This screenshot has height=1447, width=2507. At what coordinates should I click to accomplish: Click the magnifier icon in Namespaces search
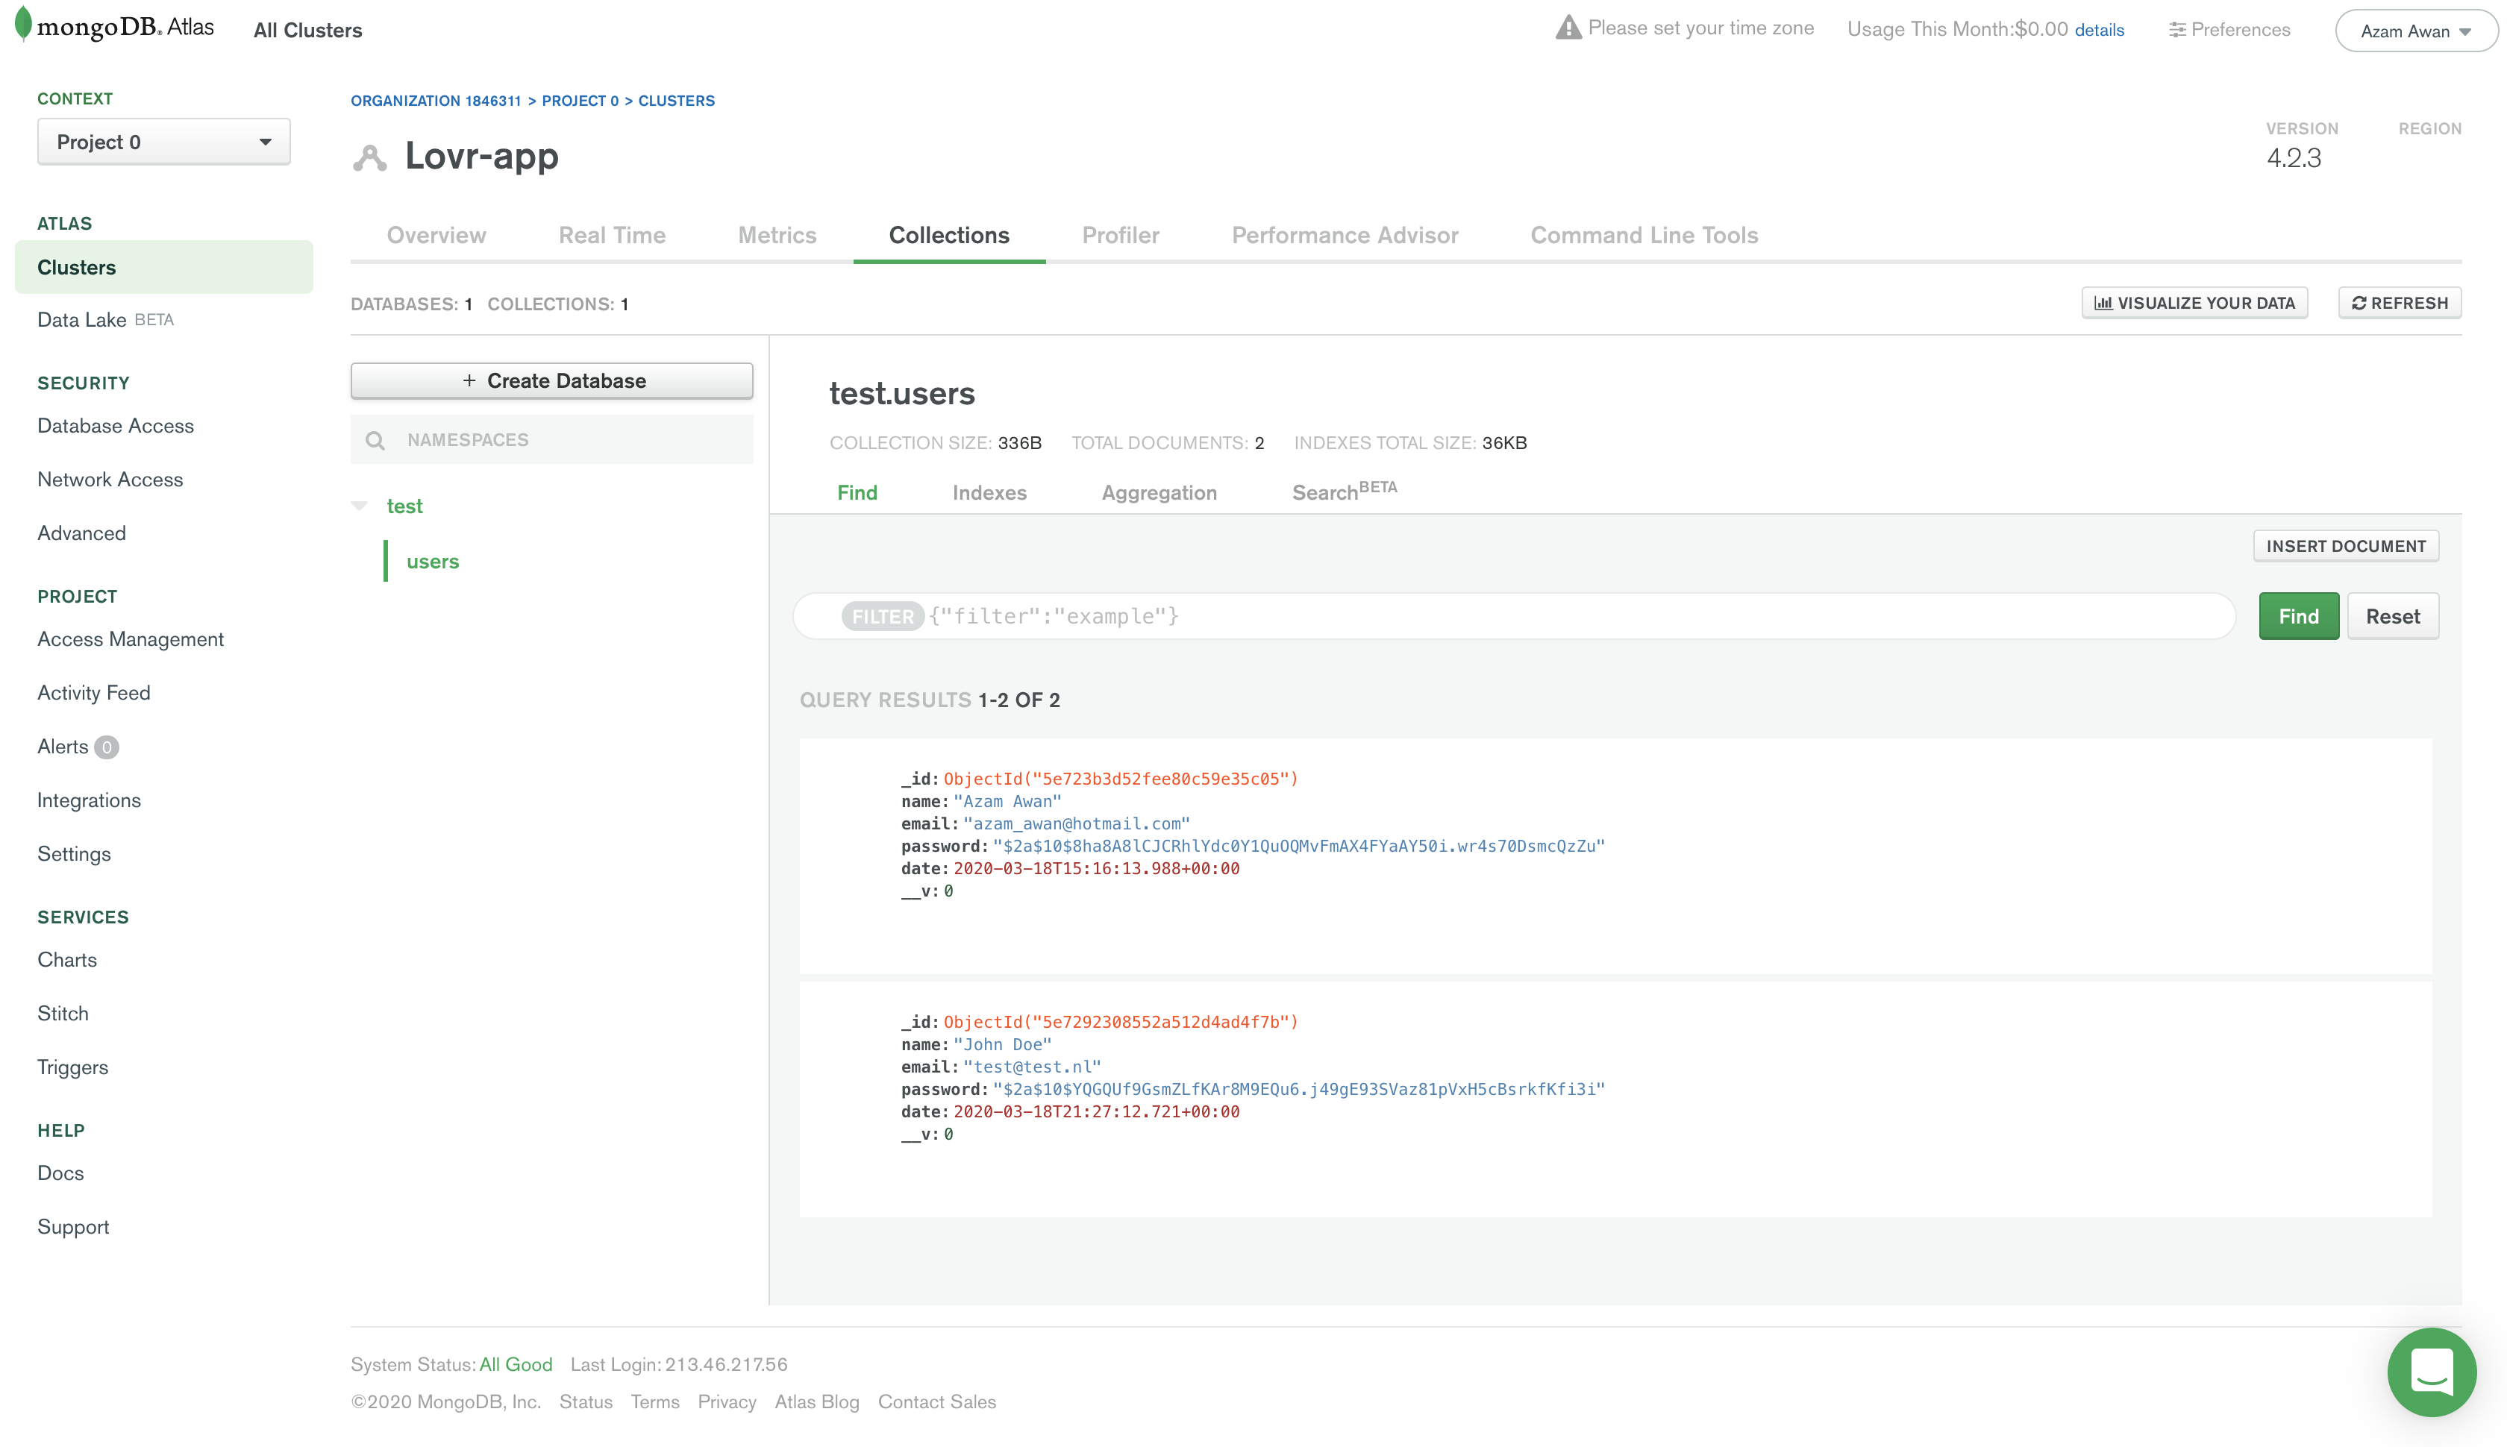click(x=375, y=439)
